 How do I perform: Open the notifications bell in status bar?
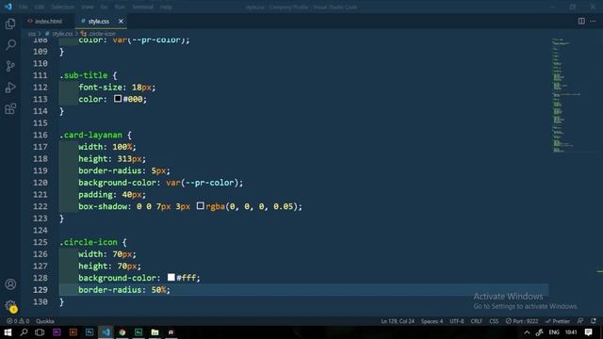594,321
